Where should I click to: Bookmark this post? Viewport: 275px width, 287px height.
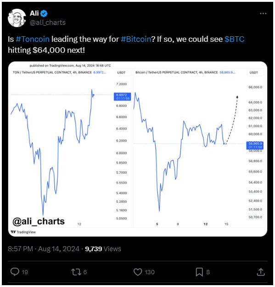tap(199, 272)
